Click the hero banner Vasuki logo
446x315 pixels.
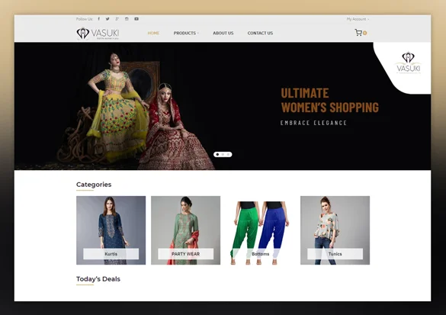[408, 63]
